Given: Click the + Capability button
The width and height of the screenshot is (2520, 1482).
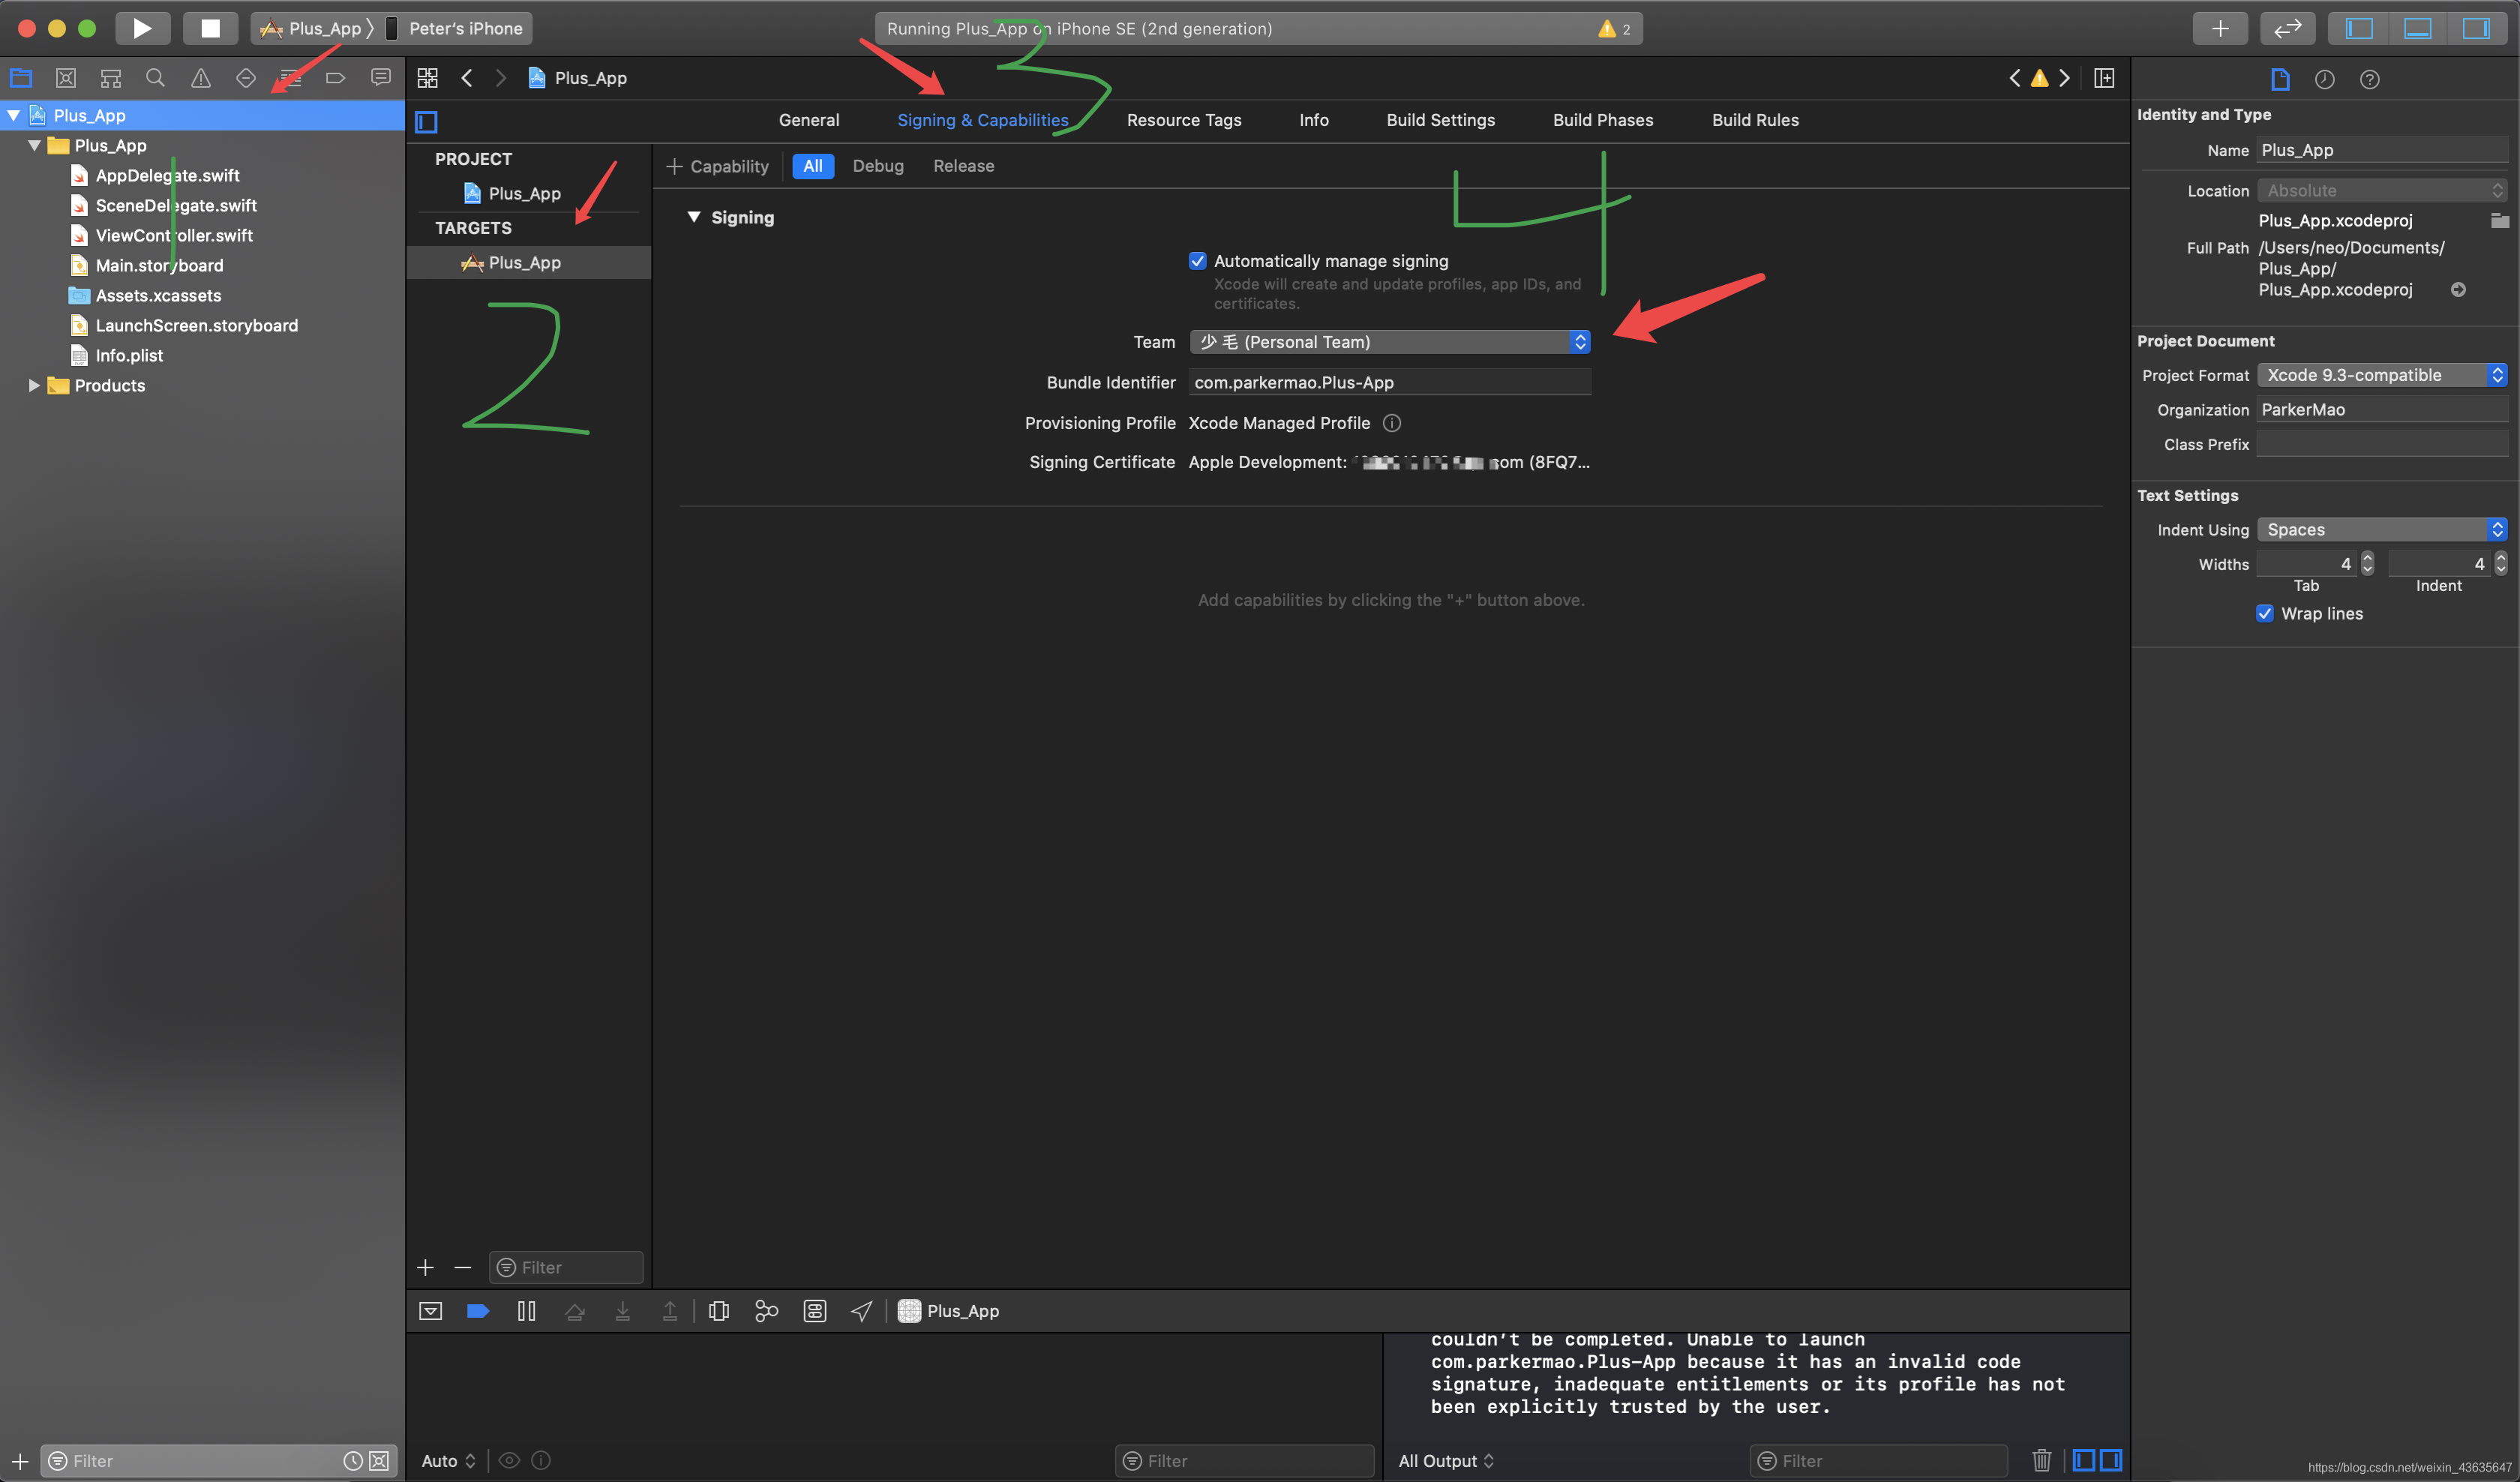Looking at the screenshot, I should coord(717,166).
